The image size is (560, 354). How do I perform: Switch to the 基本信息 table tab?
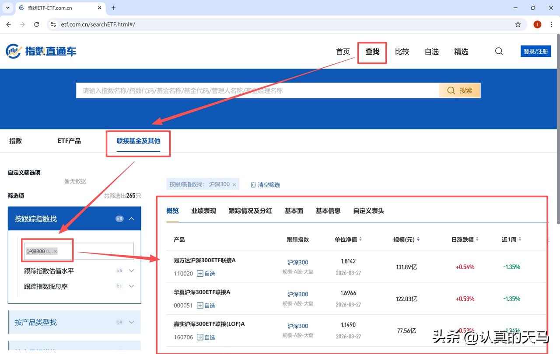(x=328, y=211)
